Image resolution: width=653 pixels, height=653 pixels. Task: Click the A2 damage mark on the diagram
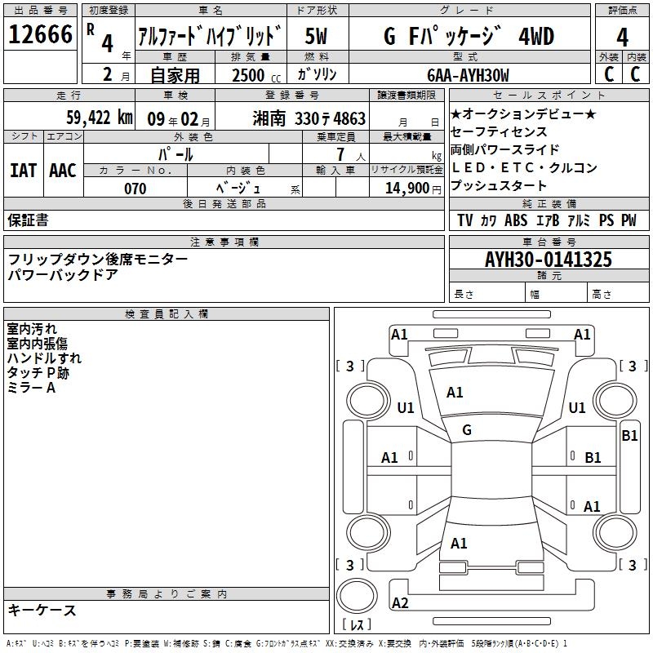click(400, 603)
